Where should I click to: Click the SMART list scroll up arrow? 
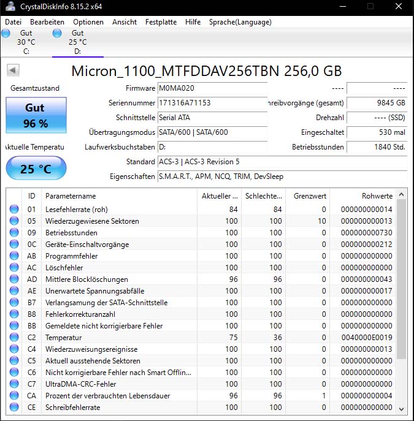(401, 194)
